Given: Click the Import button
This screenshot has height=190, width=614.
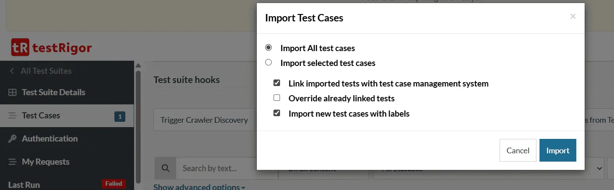Looking at the screenshot, I should pos(557,150).
